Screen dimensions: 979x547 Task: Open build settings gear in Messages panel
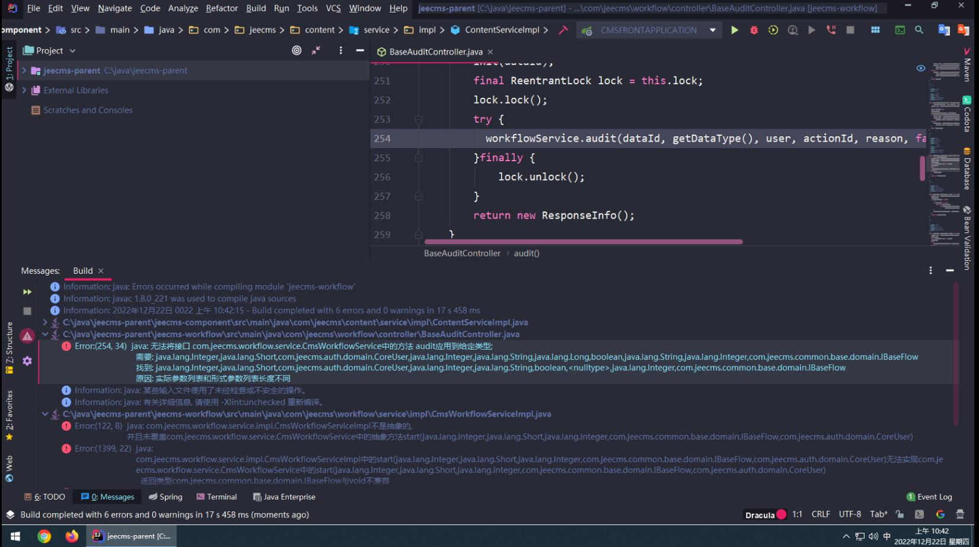pyautogui.click(x=27, y=361)
